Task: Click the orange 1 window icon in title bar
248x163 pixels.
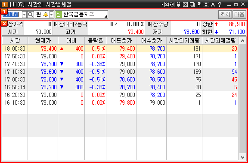Action: point(4,4)
